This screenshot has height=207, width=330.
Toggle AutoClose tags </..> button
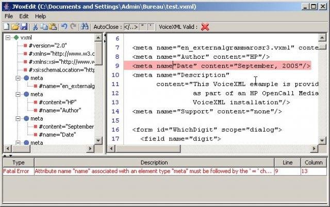(131, 27)
